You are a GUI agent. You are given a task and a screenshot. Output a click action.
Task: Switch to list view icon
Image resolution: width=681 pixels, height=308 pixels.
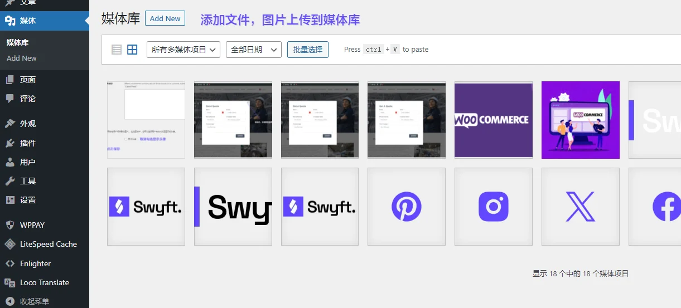(x=117, y=50)
